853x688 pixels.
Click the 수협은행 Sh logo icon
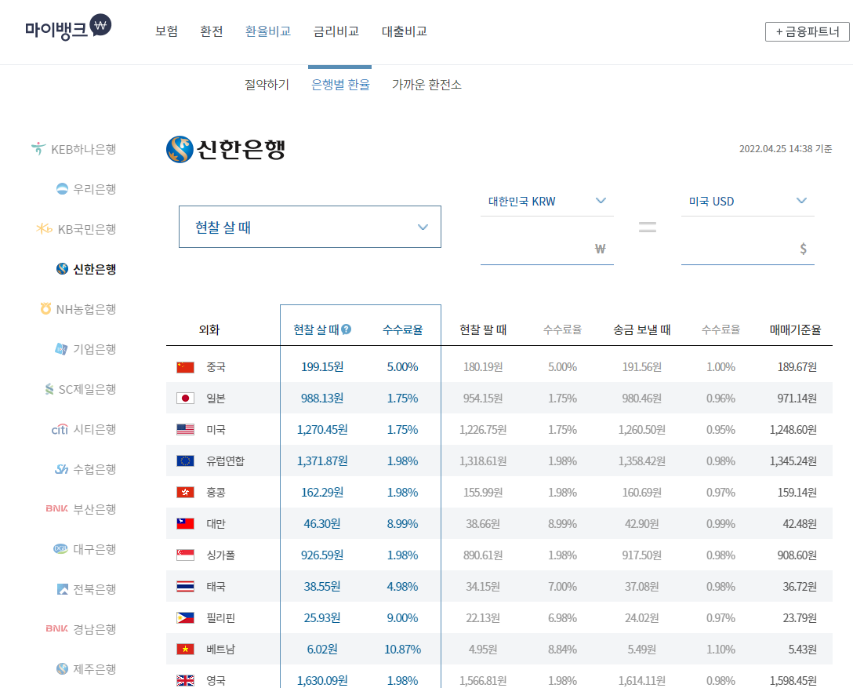61,469
